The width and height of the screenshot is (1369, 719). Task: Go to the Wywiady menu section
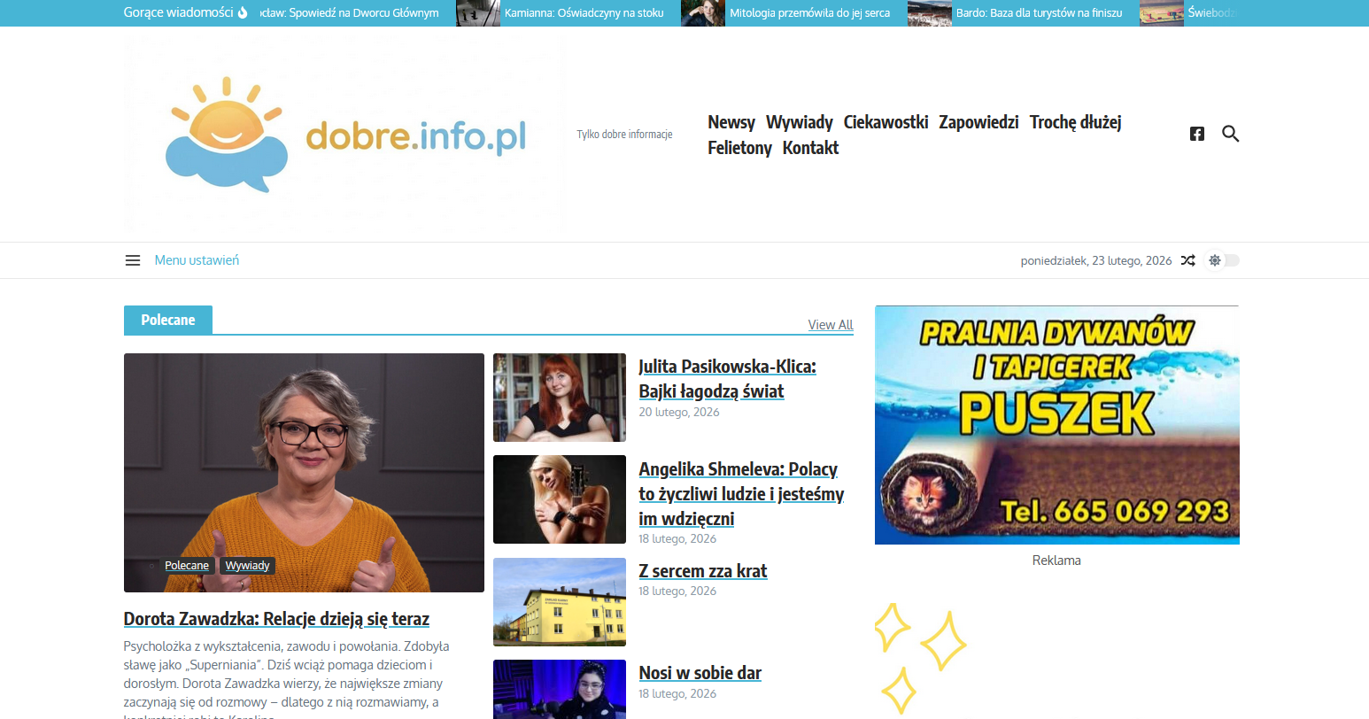point(799,122)
